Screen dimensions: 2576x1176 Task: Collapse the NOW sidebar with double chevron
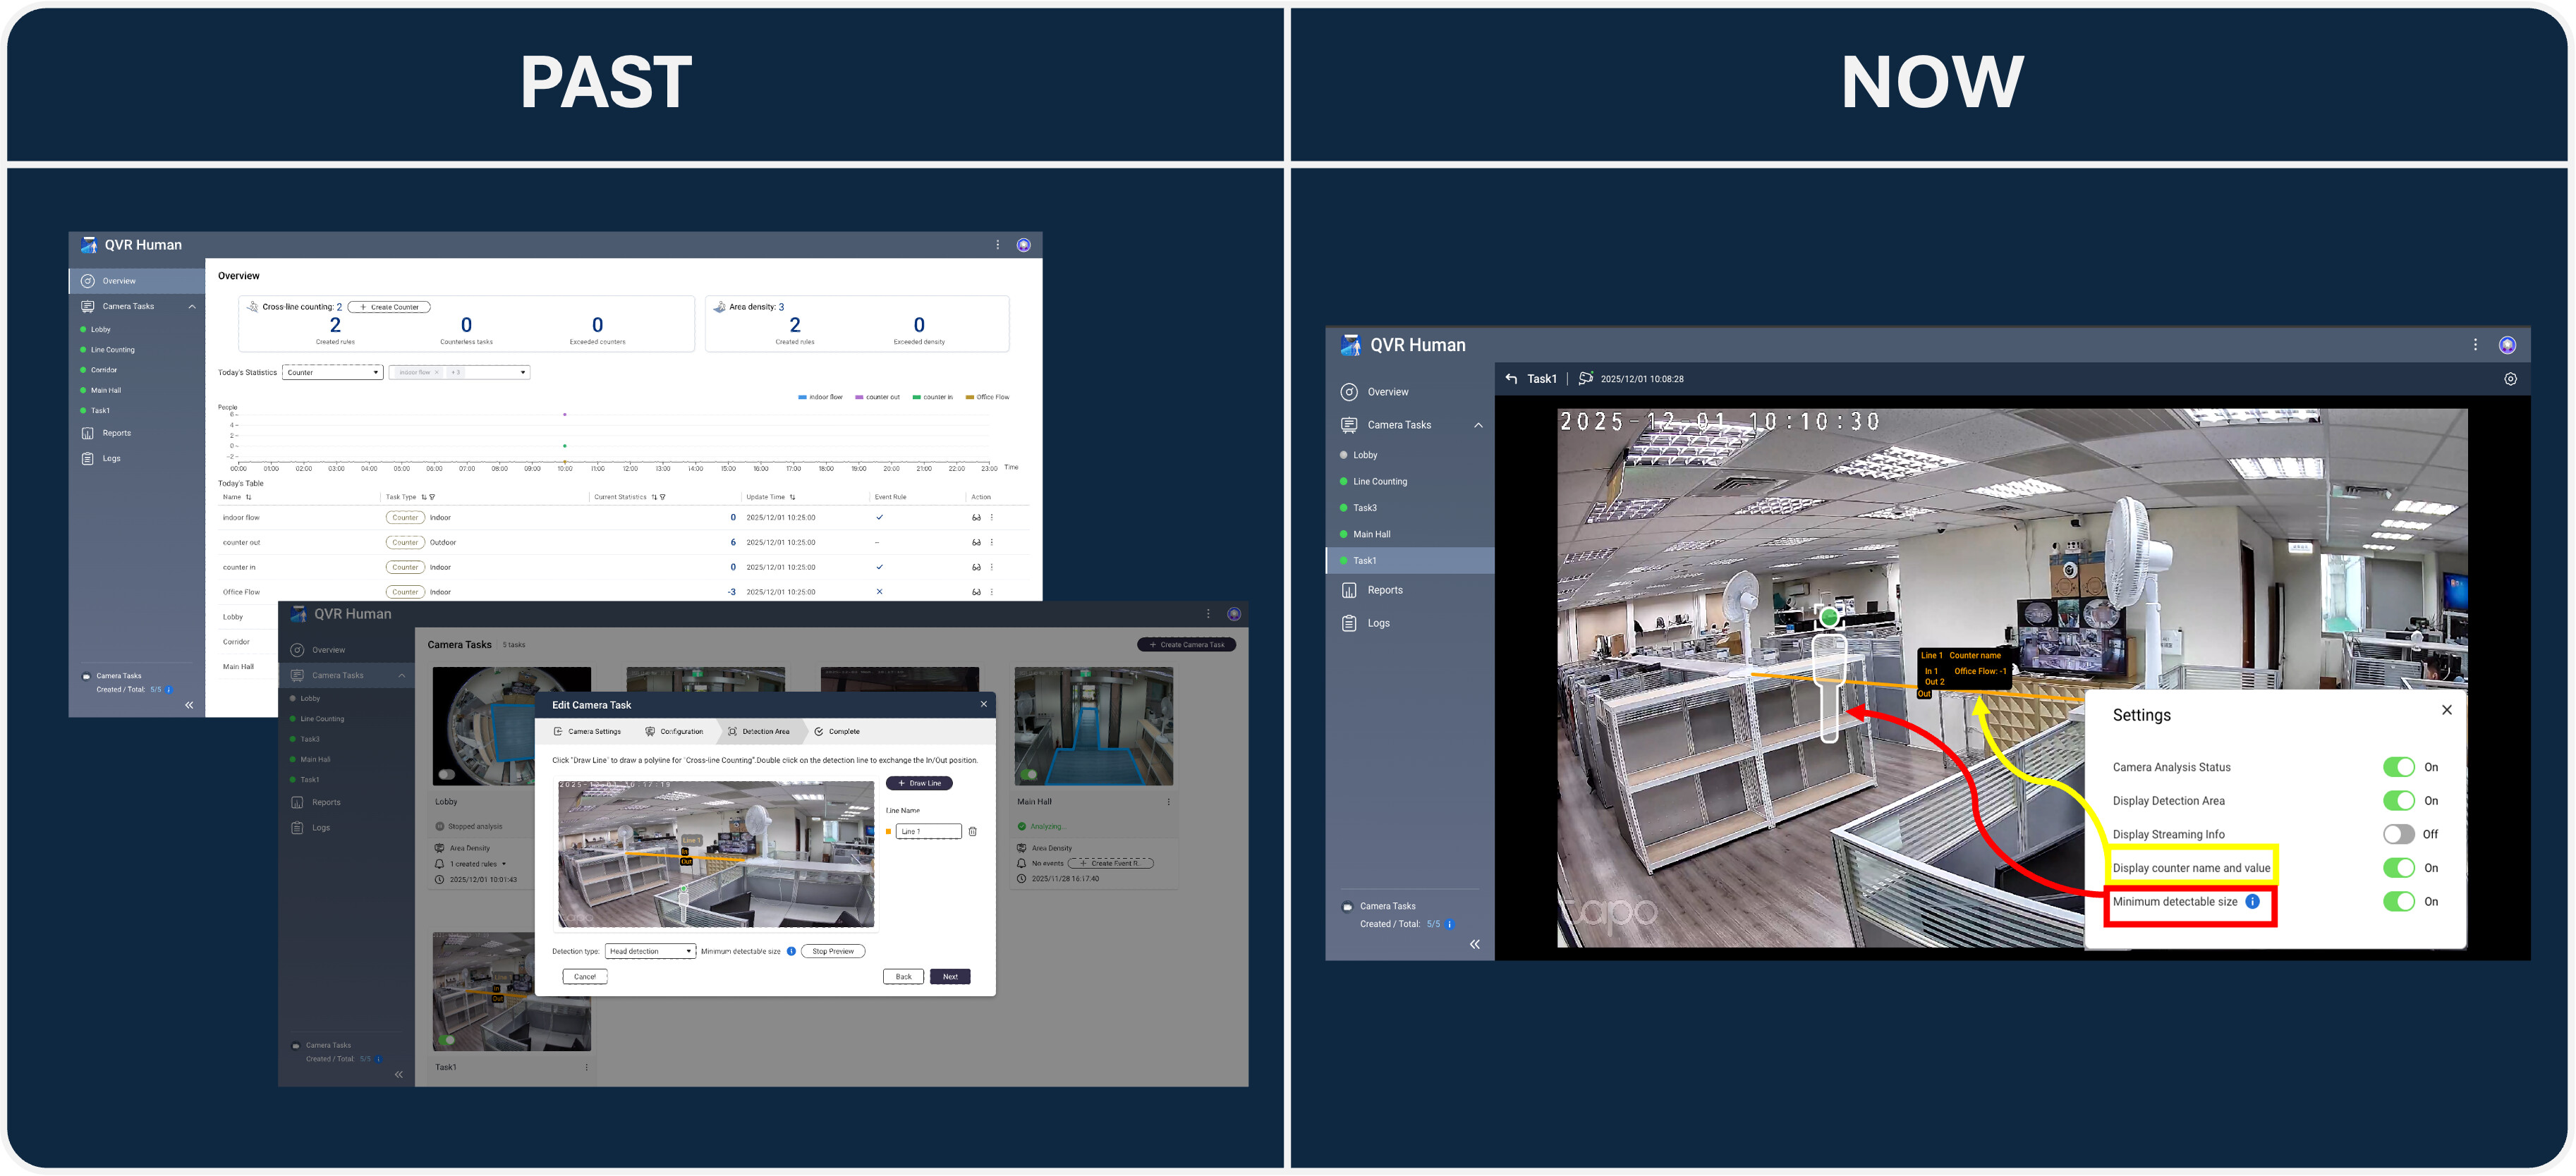(x=1474, y=944)
